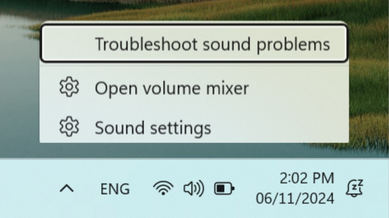This screenshot has height=218, width=389.
Task: Click the speaker volume icon in tray
Action: tap(194, 189)
